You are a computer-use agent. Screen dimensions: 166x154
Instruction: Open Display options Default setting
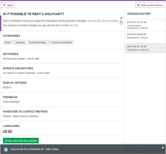click(x=7, y=87)
